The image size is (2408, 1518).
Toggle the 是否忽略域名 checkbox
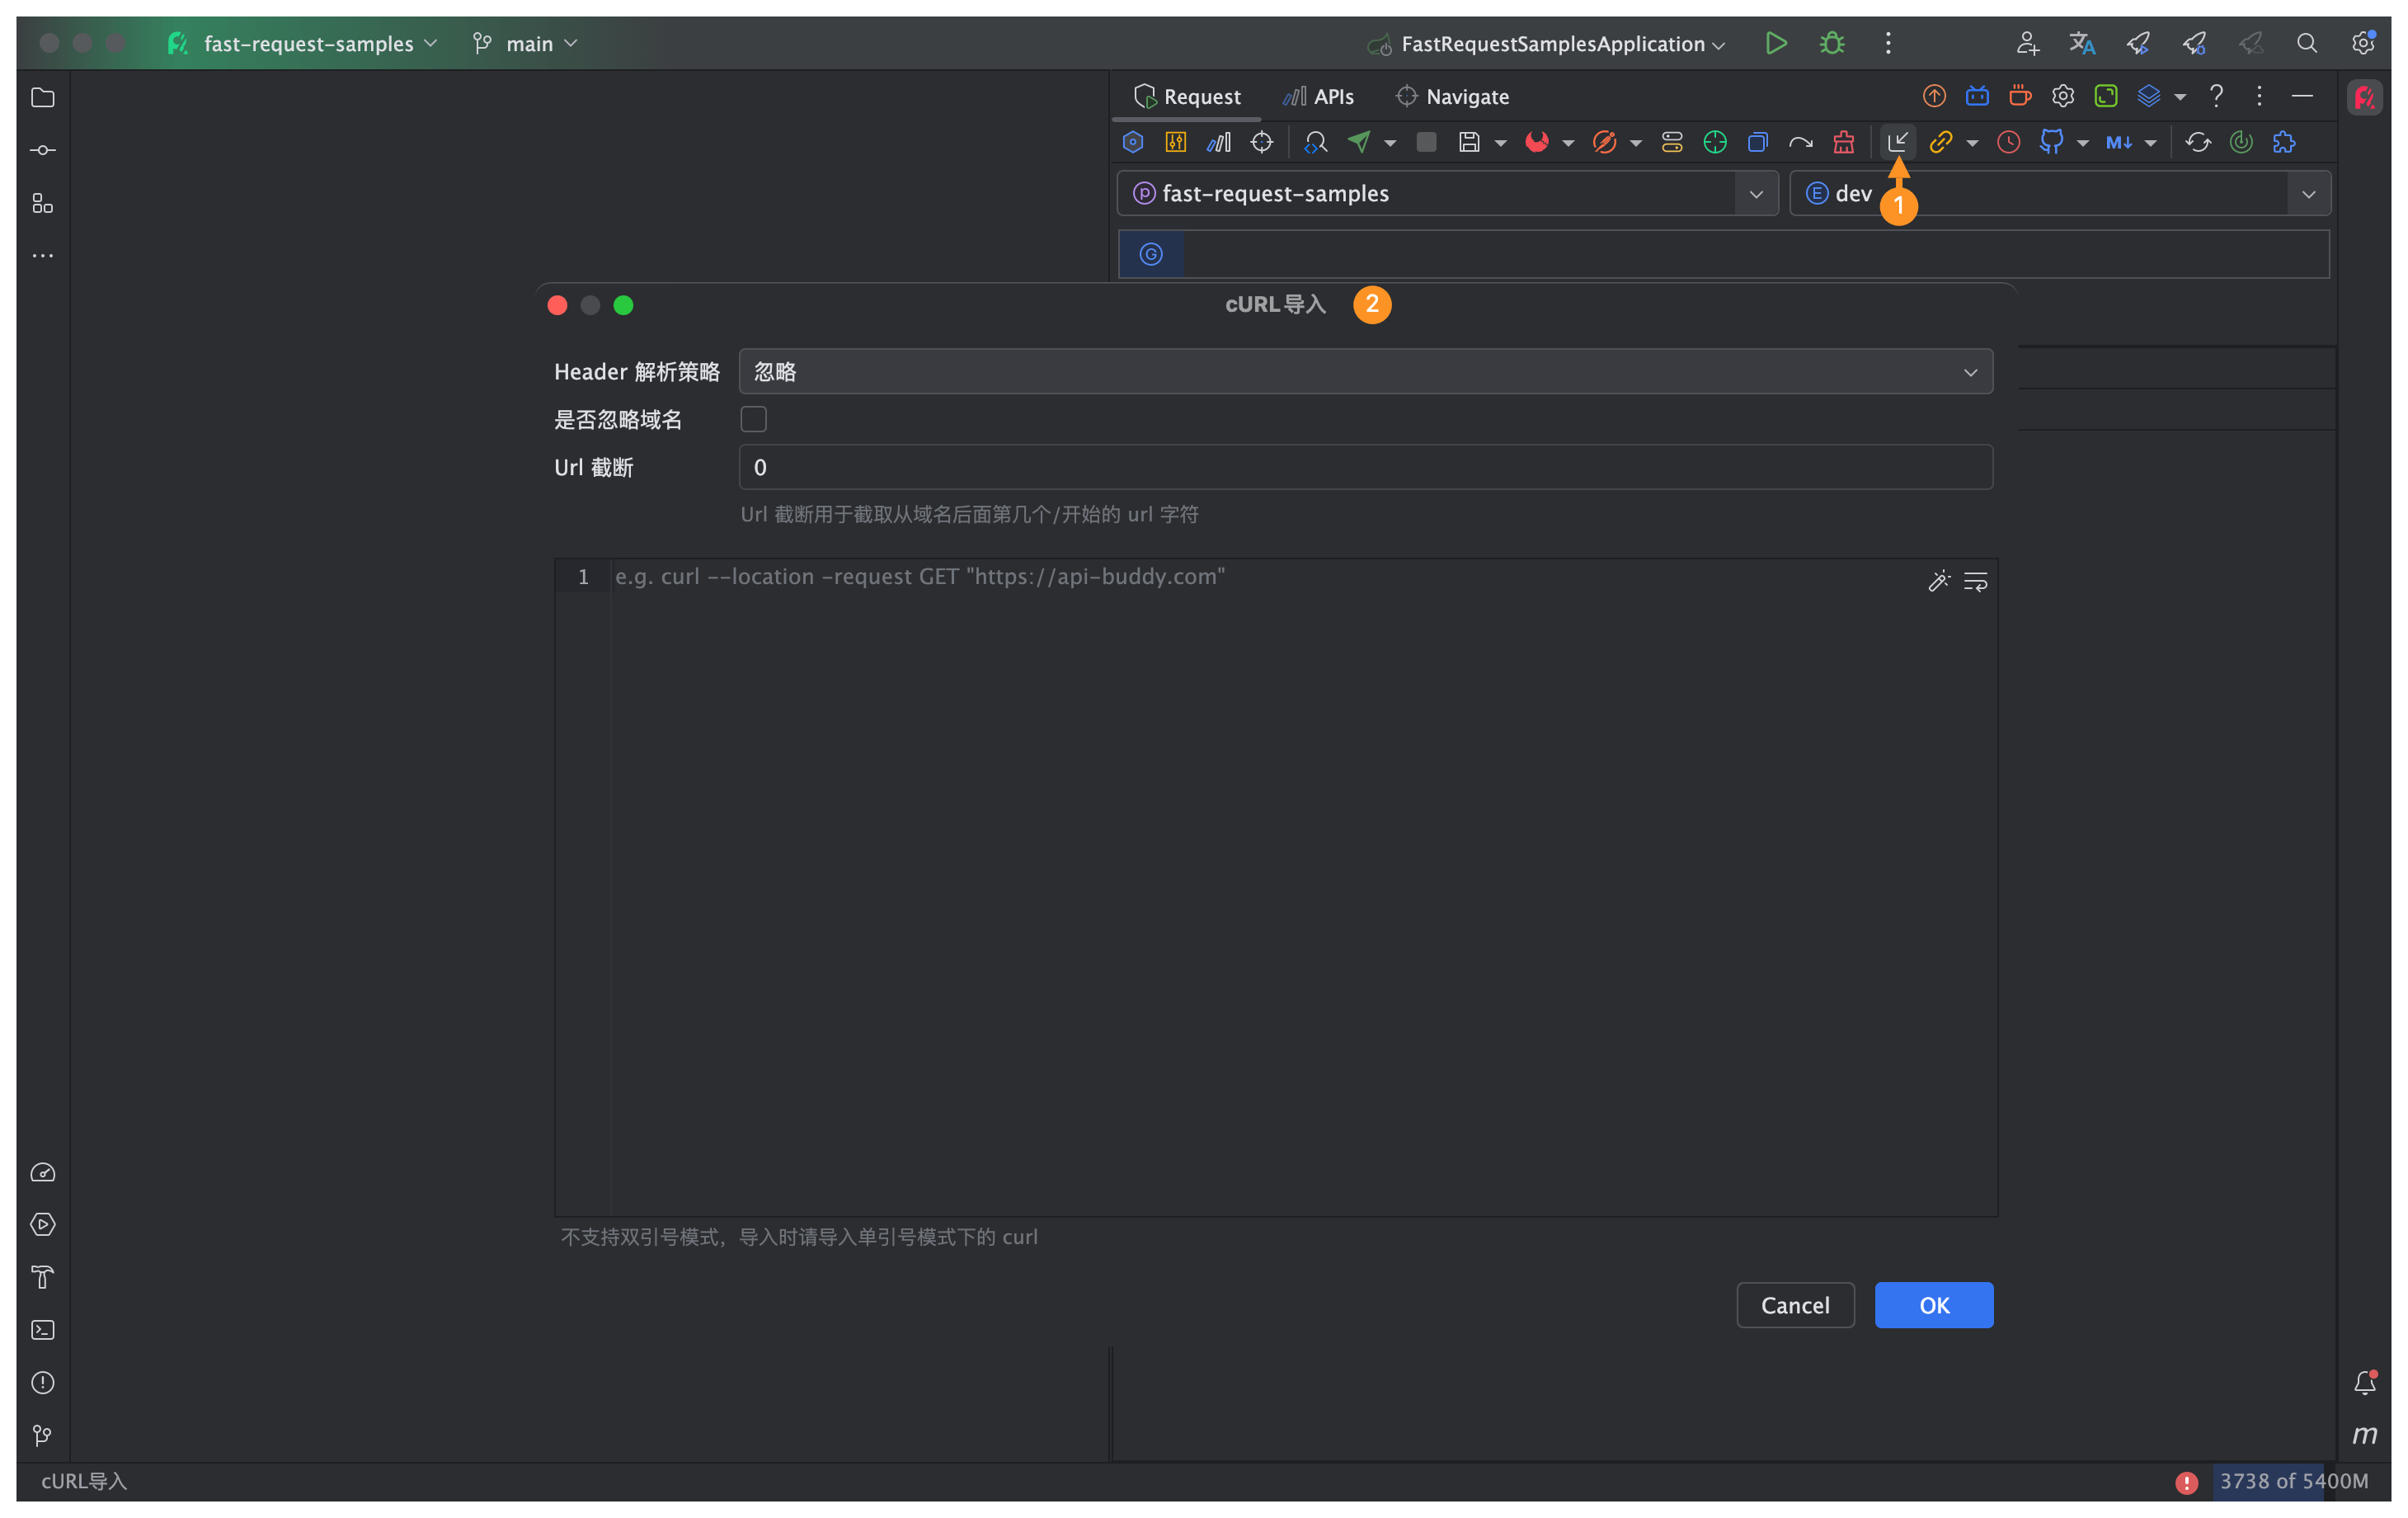(x=753, y=419)
